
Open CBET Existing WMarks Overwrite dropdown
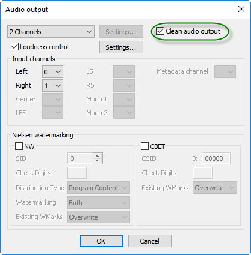coord(215,188)
